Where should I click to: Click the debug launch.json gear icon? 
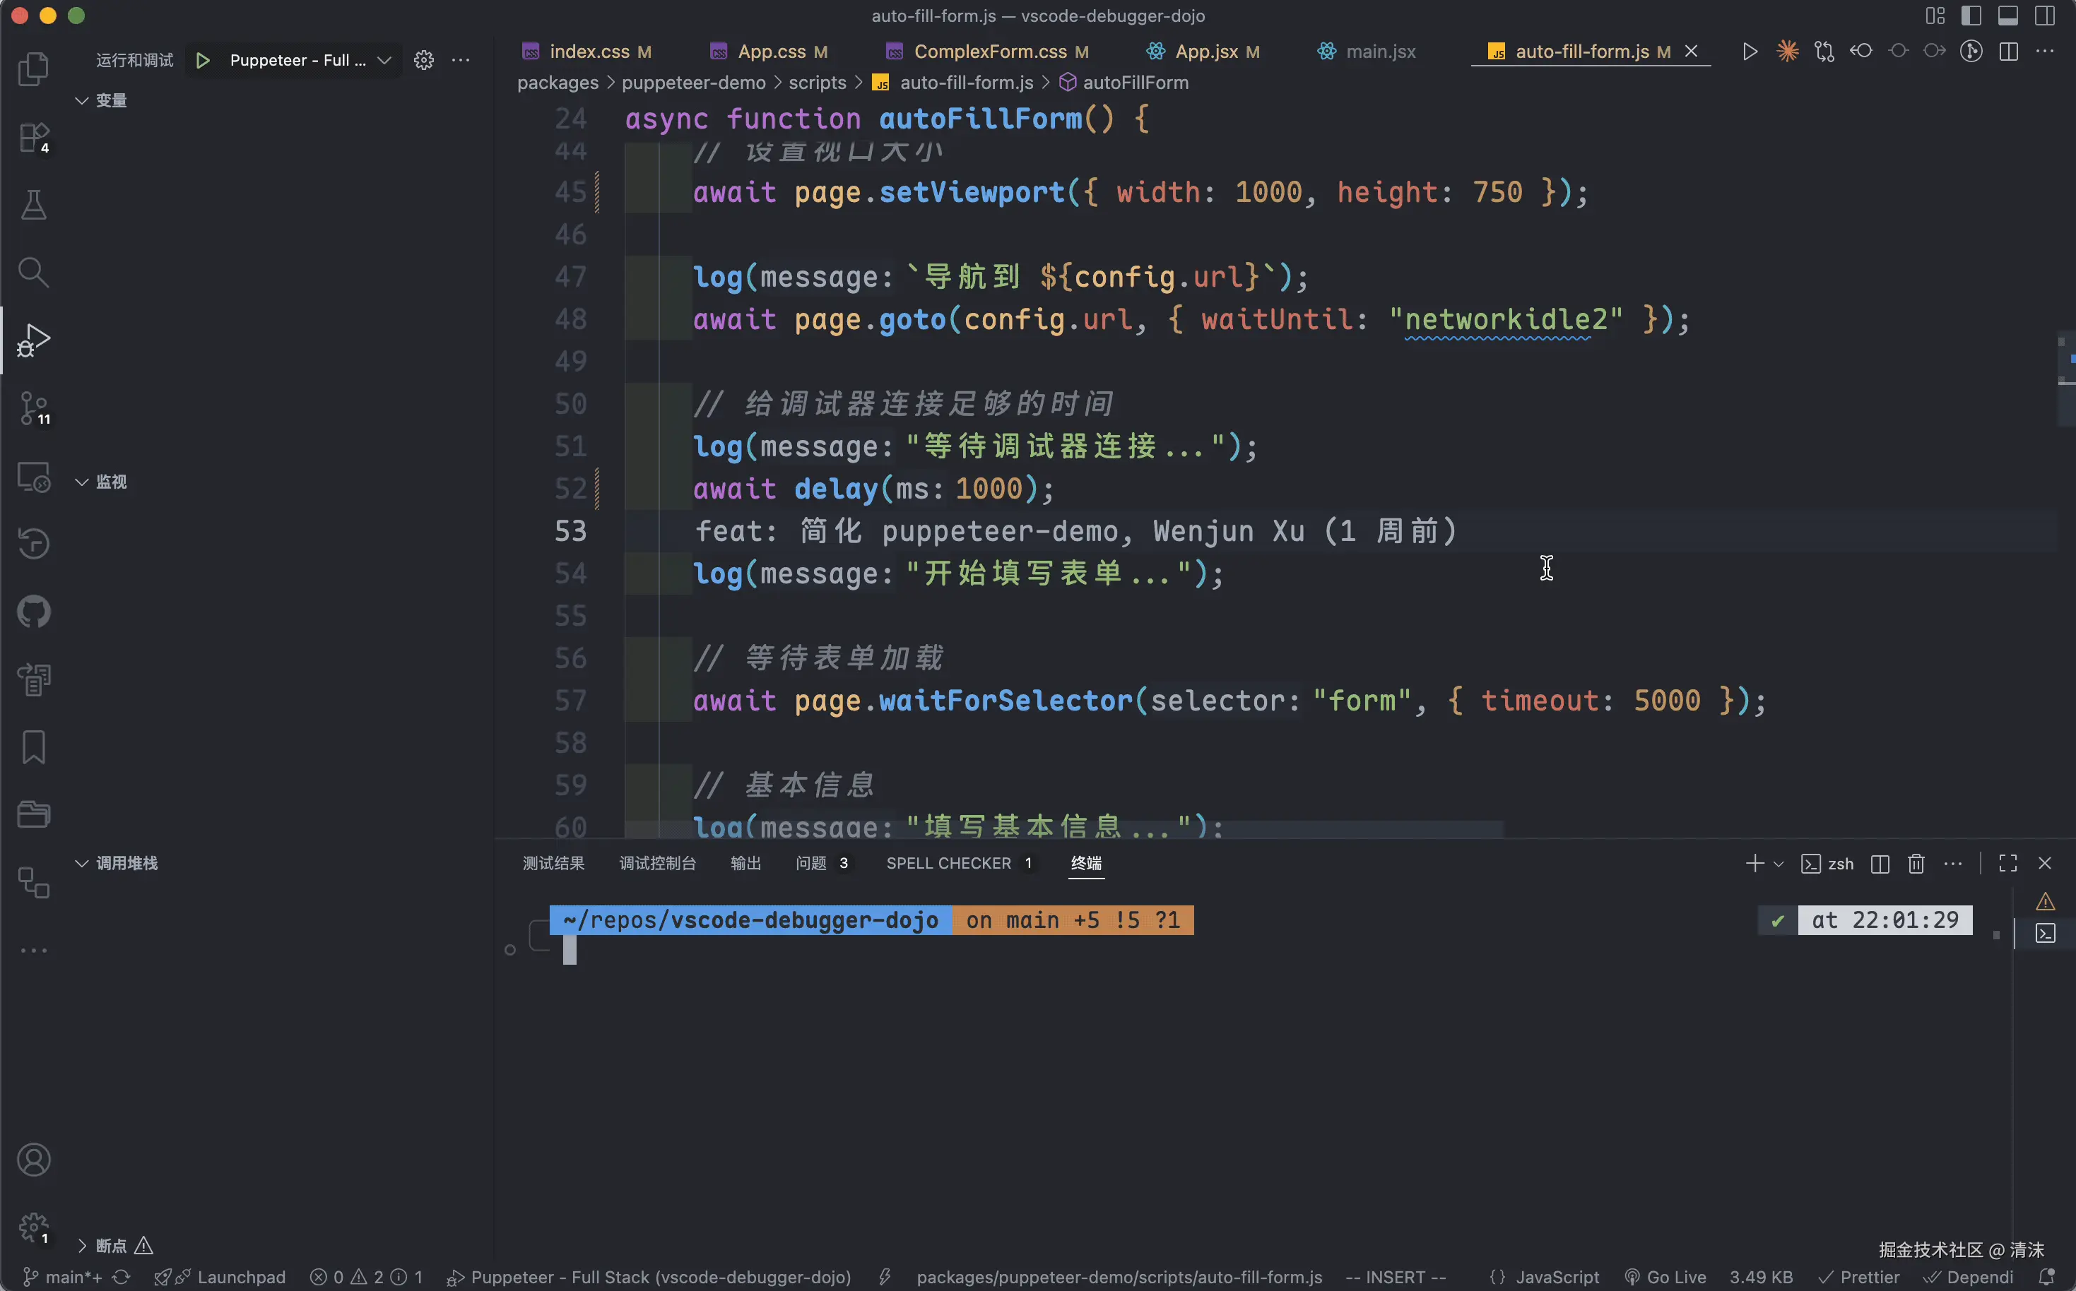coord(424,60)
